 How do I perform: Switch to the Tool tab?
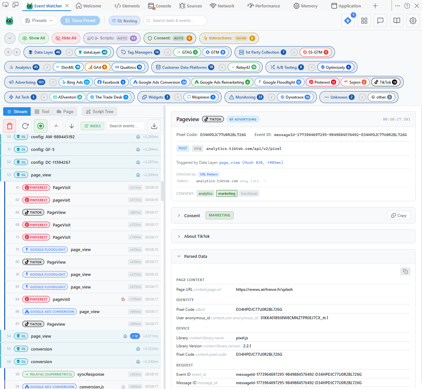tap(42, 111)
